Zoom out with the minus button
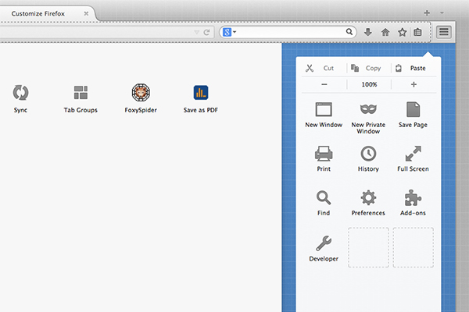 pyautogui.click(x=324, y=85)
